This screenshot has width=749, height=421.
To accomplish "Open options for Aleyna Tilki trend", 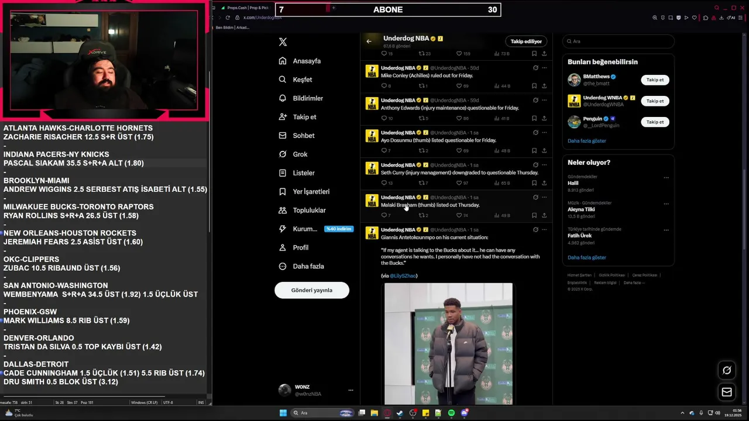I will (666, 204).
